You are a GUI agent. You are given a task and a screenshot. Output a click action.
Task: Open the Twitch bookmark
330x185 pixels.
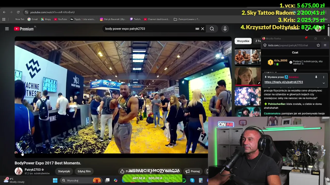(x=135, y=19)
